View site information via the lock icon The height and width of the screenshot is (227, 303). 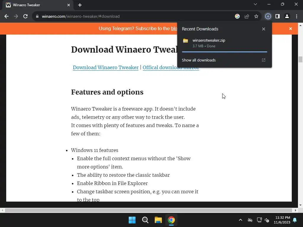37,17
